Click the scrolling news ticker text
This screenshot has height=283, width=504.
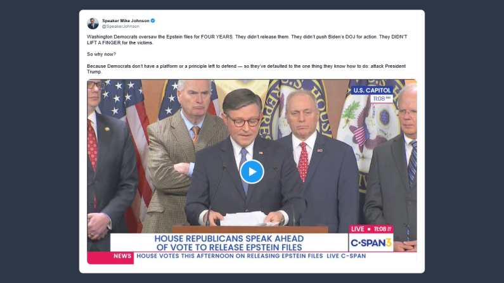point(251,256)
